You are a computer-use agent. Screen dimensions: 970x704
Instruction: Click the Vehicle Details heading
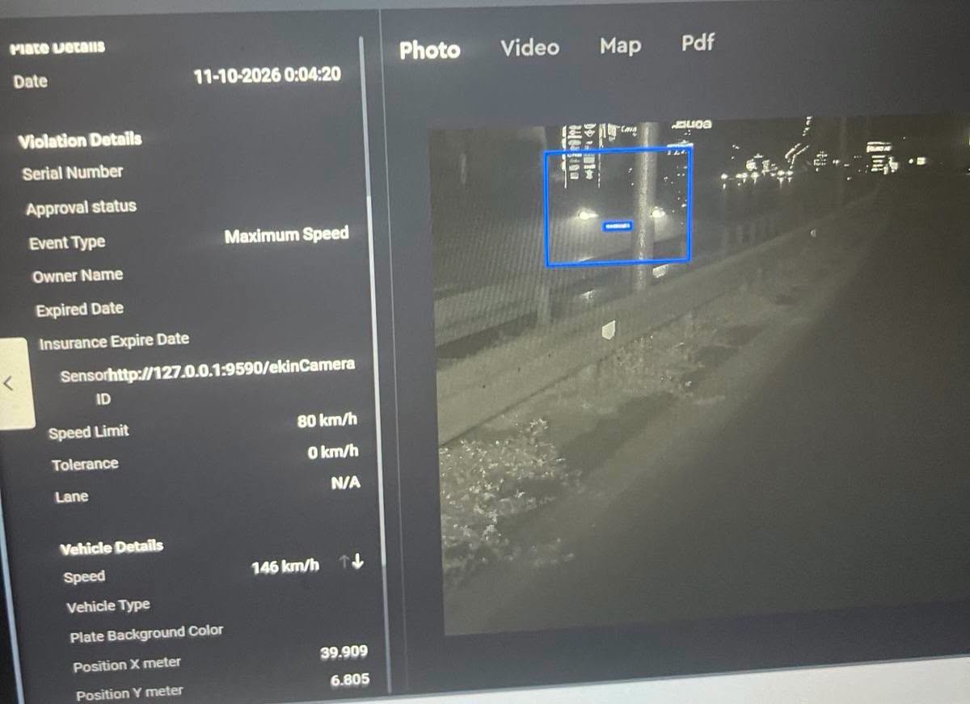pos(112,548)
